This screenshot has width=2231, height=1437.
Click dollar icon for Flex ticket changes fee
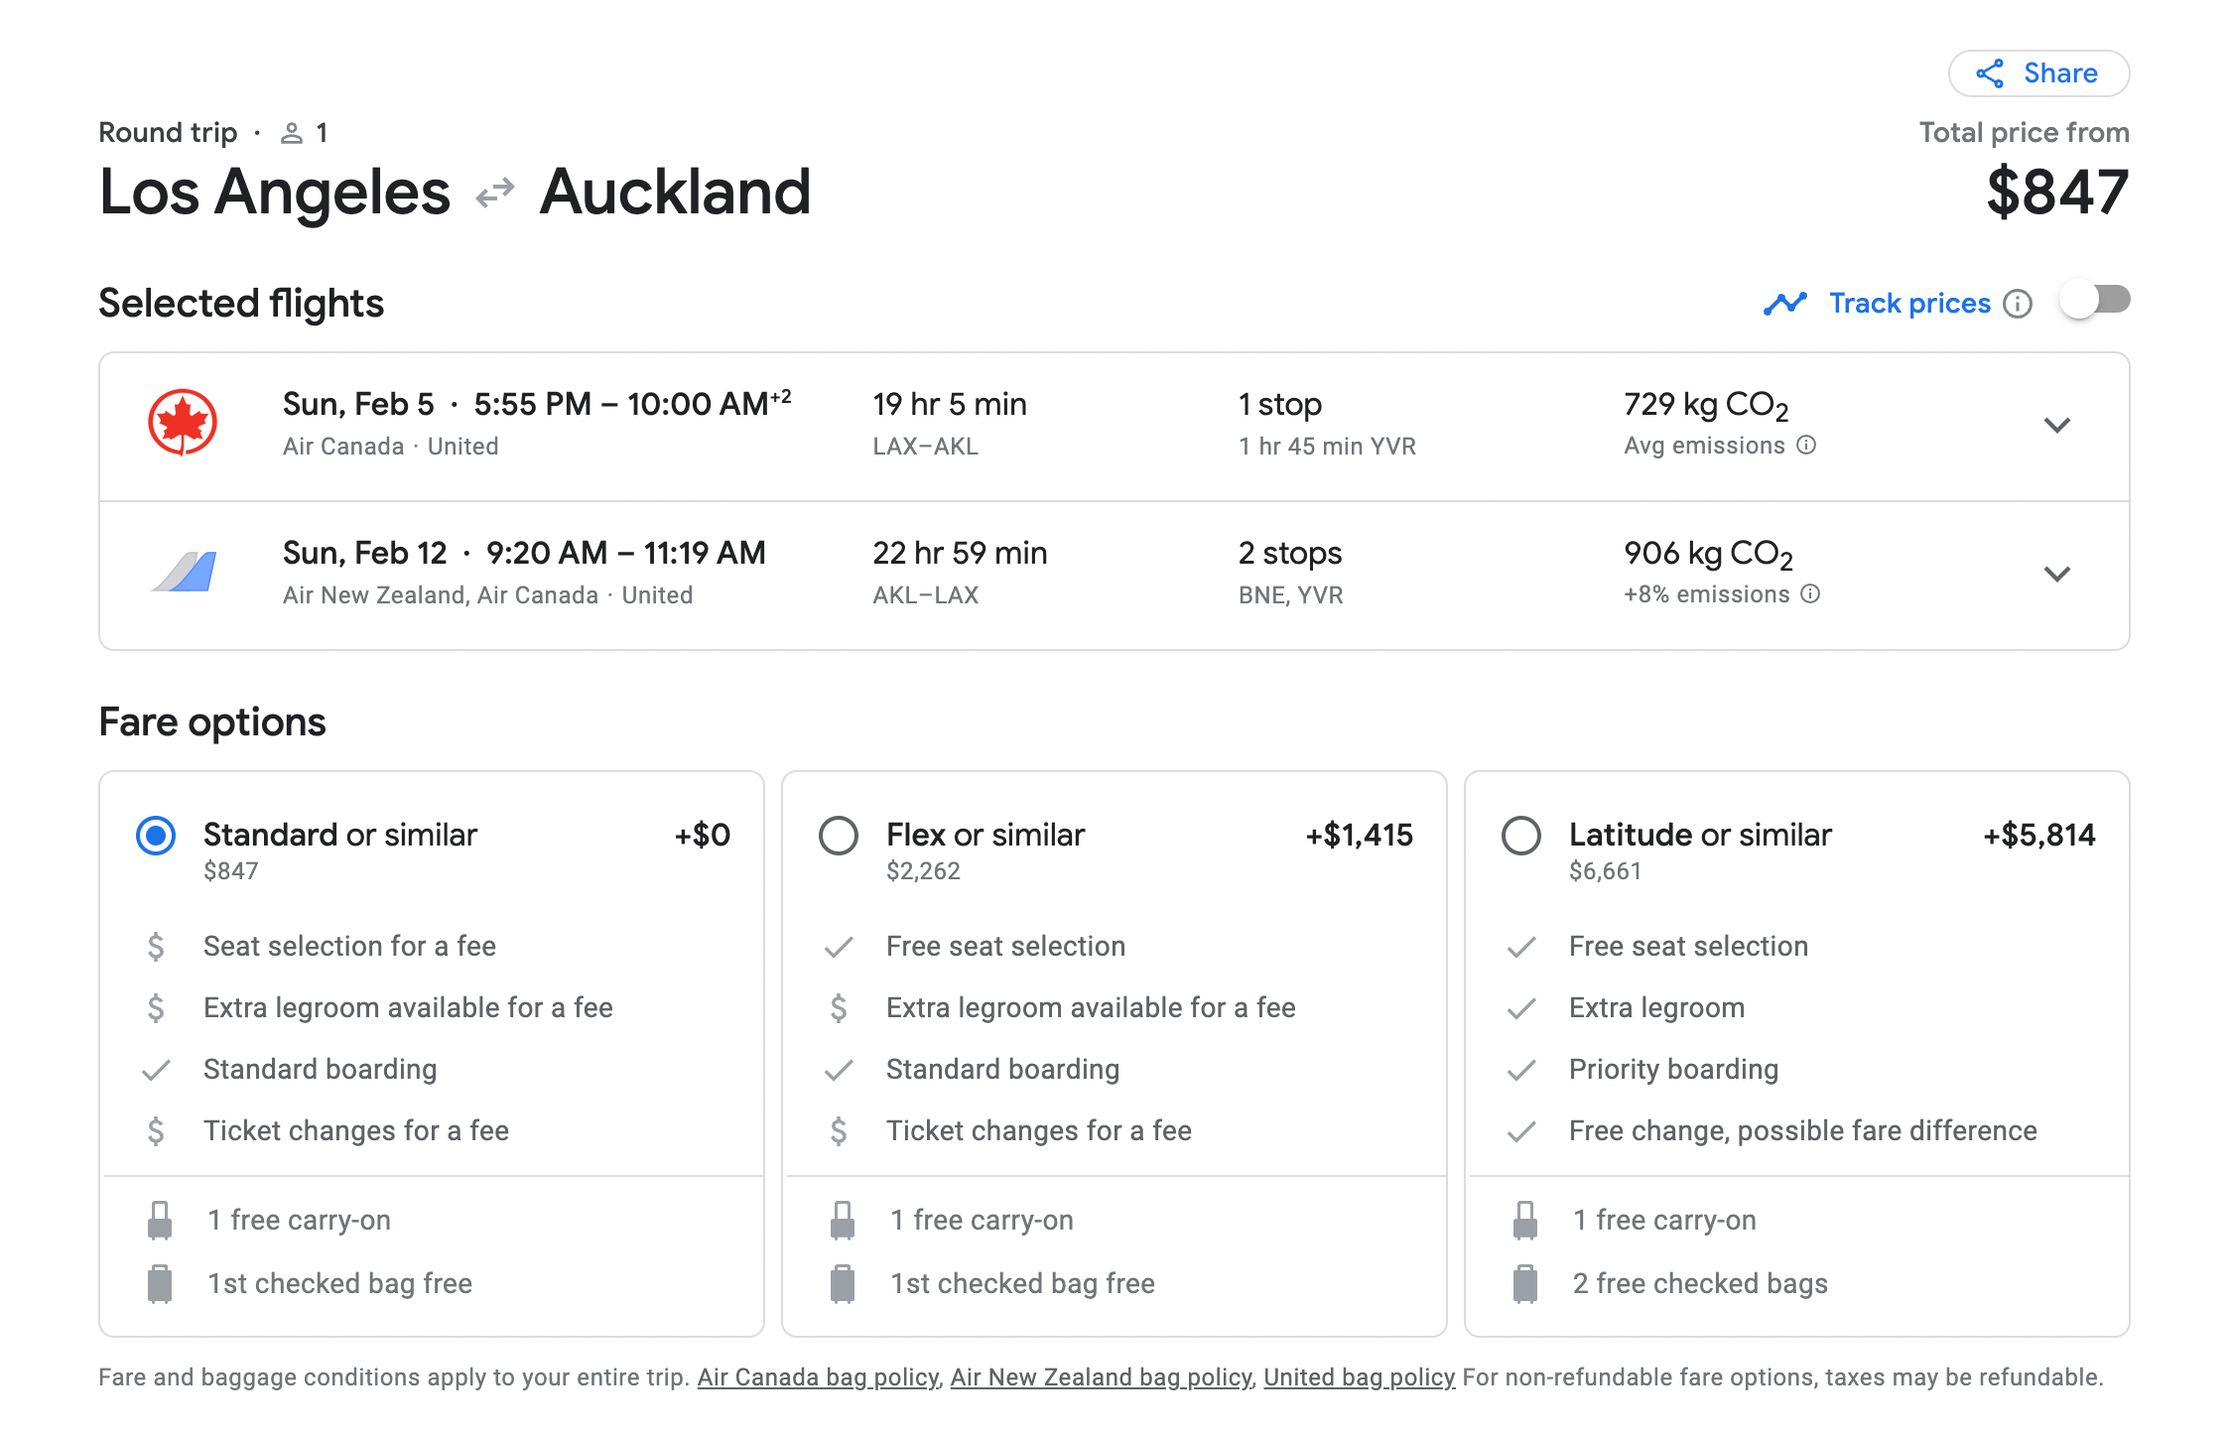click(x=839, y=1131)
